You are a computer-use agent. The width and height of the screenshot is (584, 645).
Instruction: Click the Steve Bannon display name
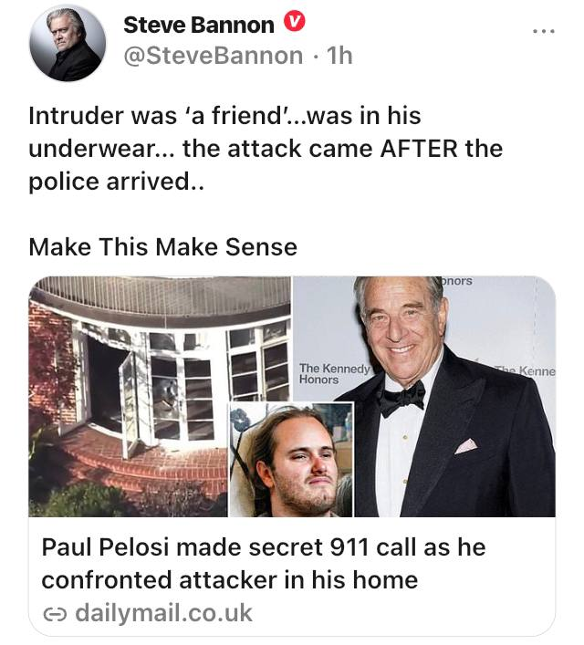coord(198,26)
